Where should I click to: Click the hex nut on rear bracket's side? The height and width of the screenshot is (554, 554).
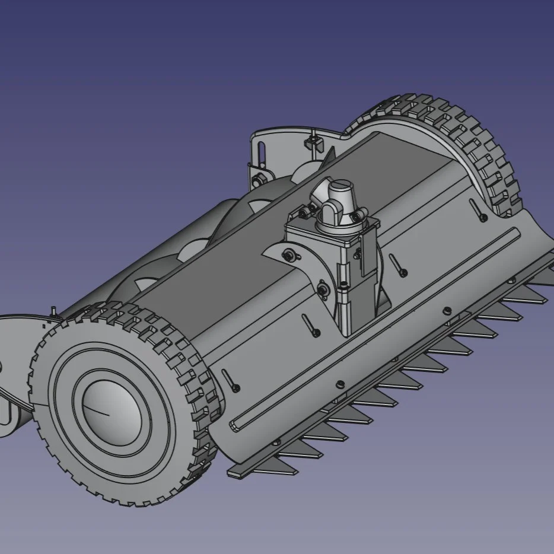point(257,177)
